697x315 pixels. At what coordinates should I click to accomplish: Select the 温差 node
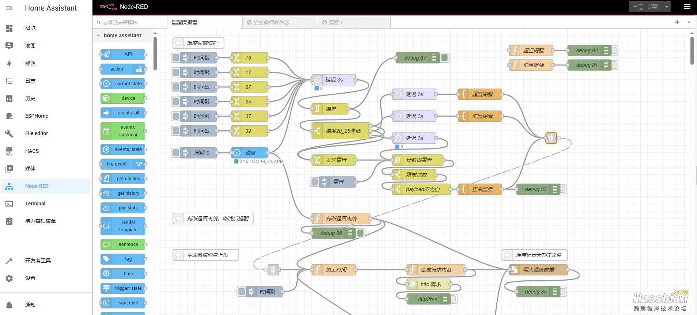(x=330, y=109)
